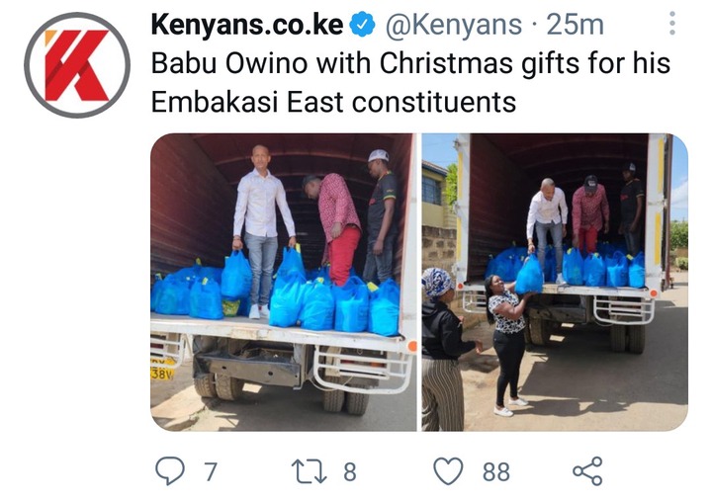Open Kenyans.co.ke account name link
The height and width of the screenshot is (502, 712).
(x=247, y=25)
